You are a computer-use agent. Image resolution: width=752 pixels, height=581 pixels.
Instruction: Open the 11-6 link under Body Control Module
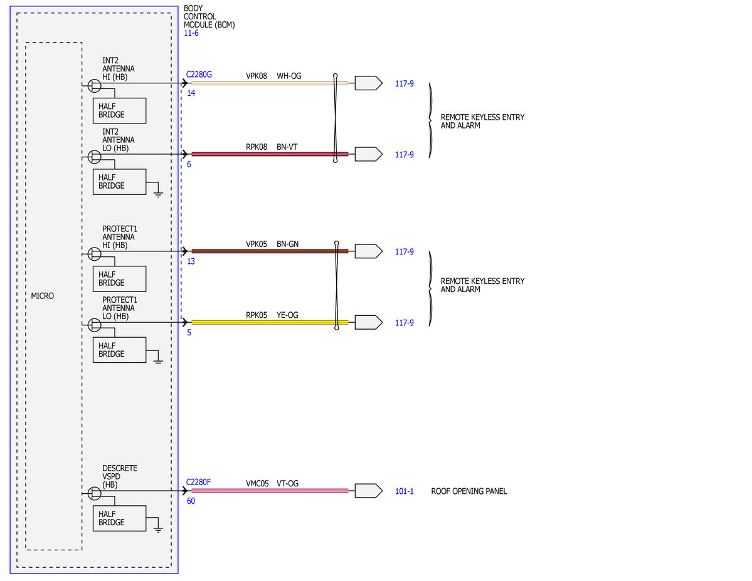[191, 33]
